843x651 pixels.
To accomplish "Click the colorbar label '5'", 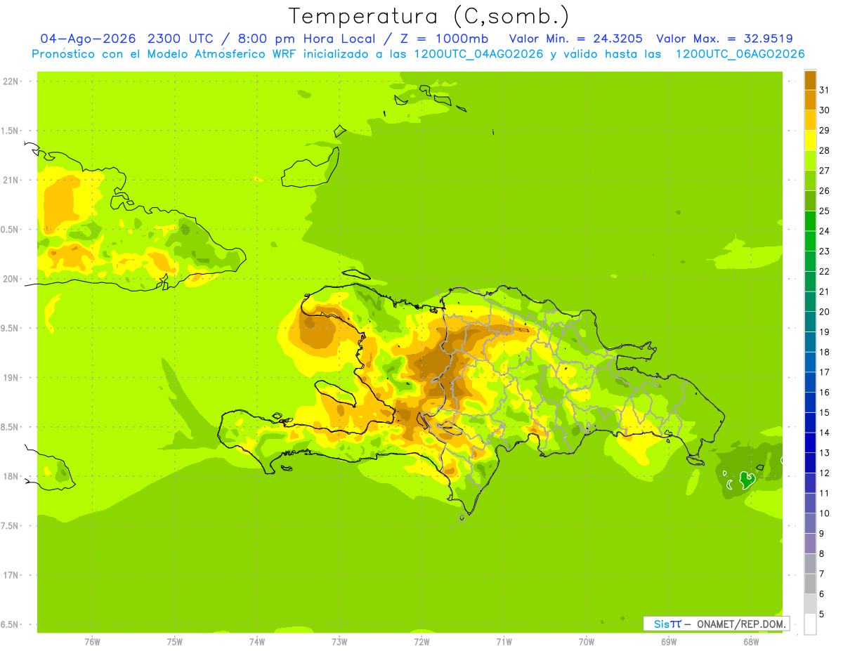I will coord(821,614).
